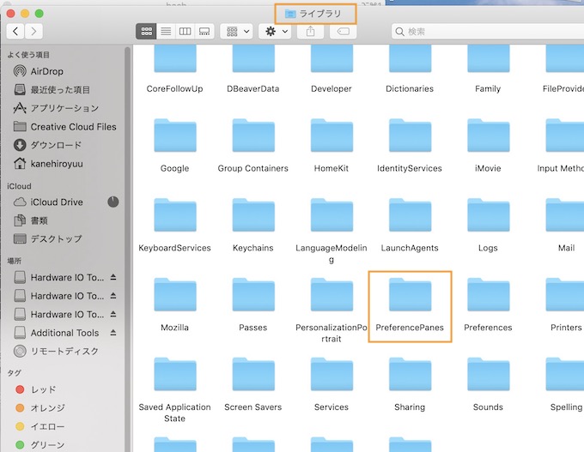The height and width of the screenshot is (452, 584).
Task: Select the DBeaverData folder
Action: (x=253, y=58)
